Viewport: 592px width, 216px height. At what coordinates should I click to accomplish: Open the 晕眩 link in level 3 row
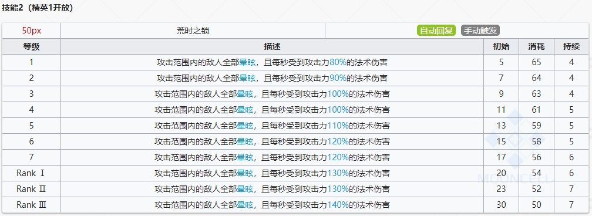(245, 94)
